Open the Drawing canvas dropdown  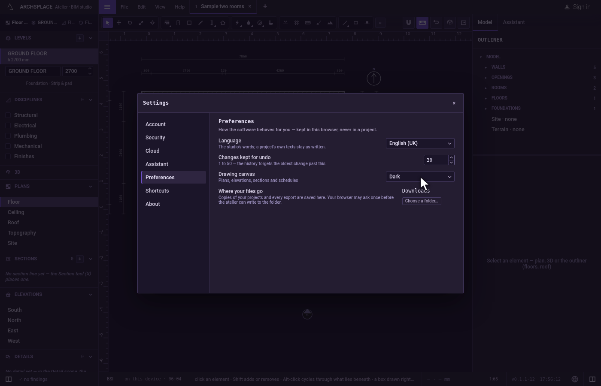420,177
